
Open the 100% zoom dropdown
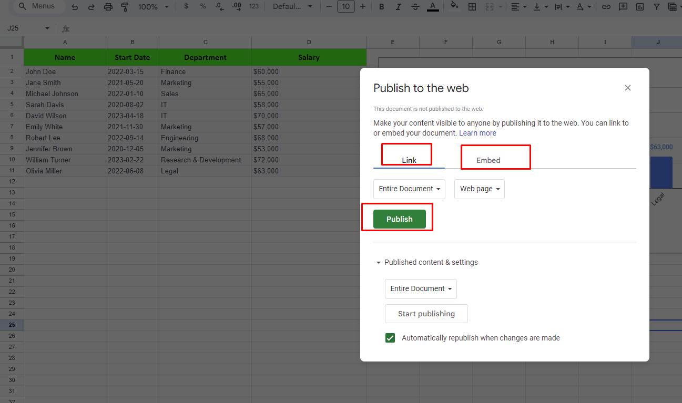[154, 7]
